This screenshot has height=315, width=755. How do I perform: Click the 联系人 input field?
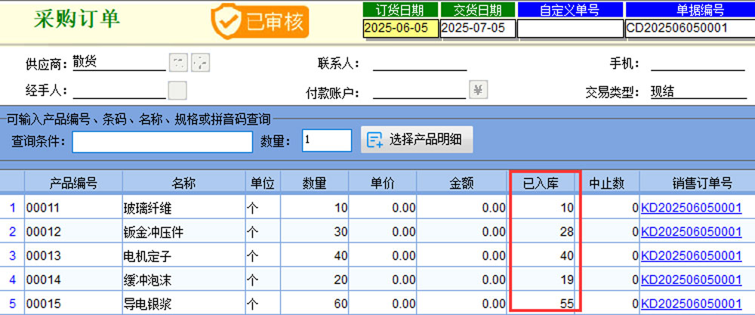click(x=421, y=63)
